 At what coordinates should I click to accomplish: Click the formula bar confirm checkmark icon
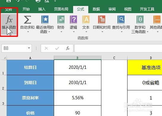(57, 48)
